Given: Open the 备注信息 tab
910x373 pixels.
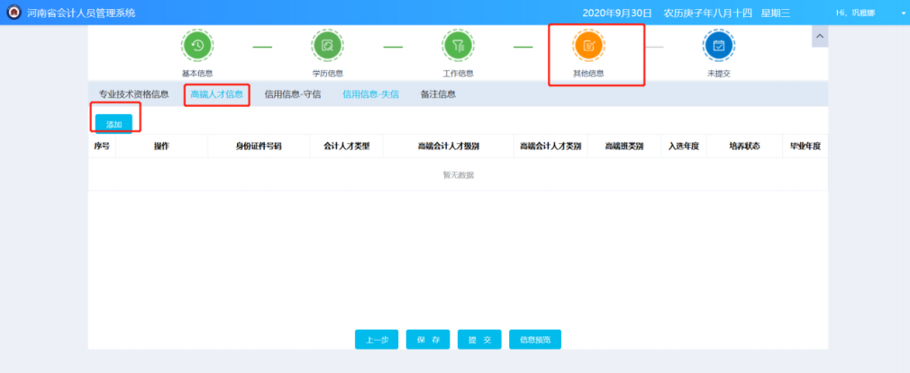Looking at the screenshot, I should click(x=438, y=94).
